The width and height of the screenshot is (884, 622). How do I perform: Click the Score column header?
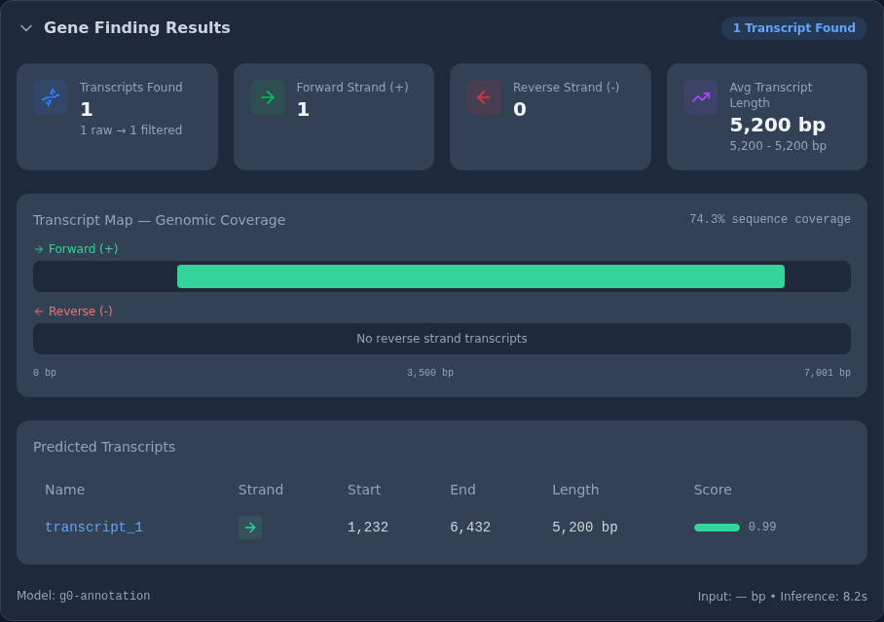(x=713, y=490)
